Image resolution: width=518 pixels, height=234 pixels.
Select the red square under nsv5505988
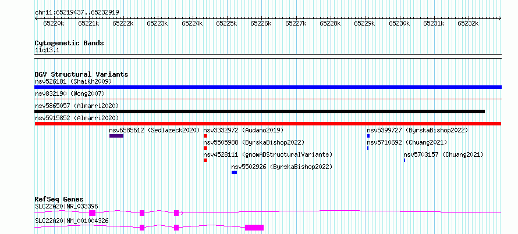(205, 148)
